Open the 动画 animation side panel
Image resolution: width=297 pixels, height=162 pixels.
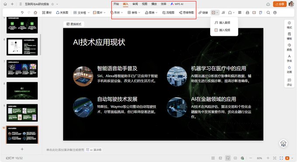[x=289, y=69]
